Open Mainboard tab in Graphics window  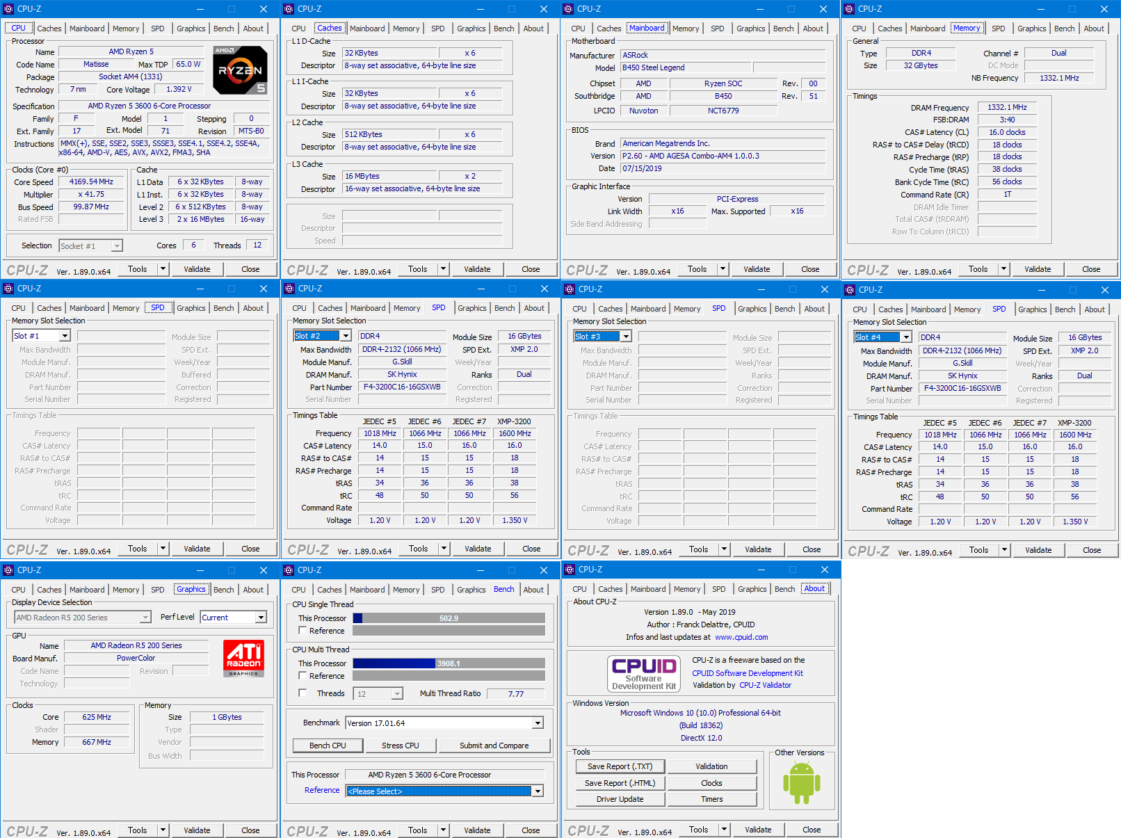click(87, 590)
